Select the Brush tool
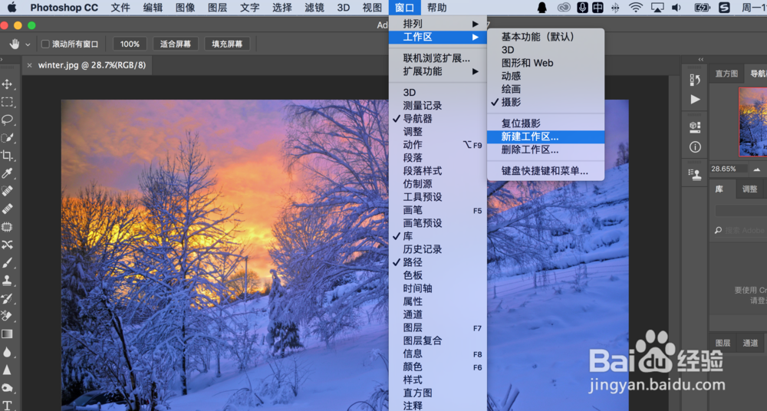 (x=7, y=263)
